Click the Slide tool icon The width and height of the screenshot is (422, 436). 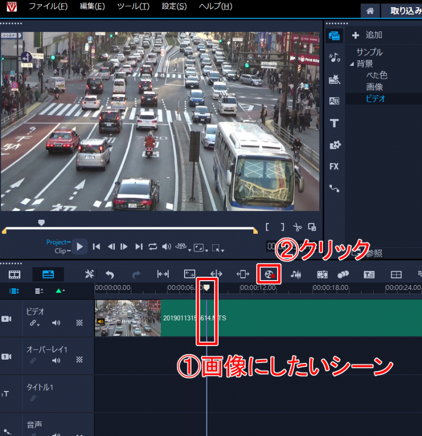(243, 275)
